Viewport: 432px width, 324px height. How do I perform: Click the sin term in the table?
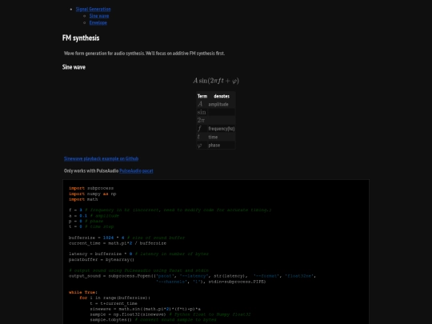[202, 112]
